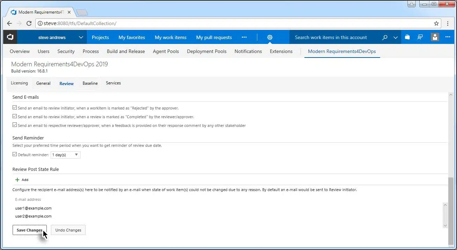Screen dimensions: 457x250
Task: Expand the search options chevron
Action: (396, 37)
